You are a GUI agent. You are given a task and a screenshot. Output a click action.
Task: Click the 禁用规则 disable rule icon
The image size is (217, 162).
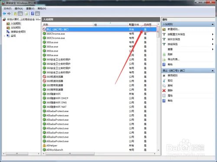164,76
